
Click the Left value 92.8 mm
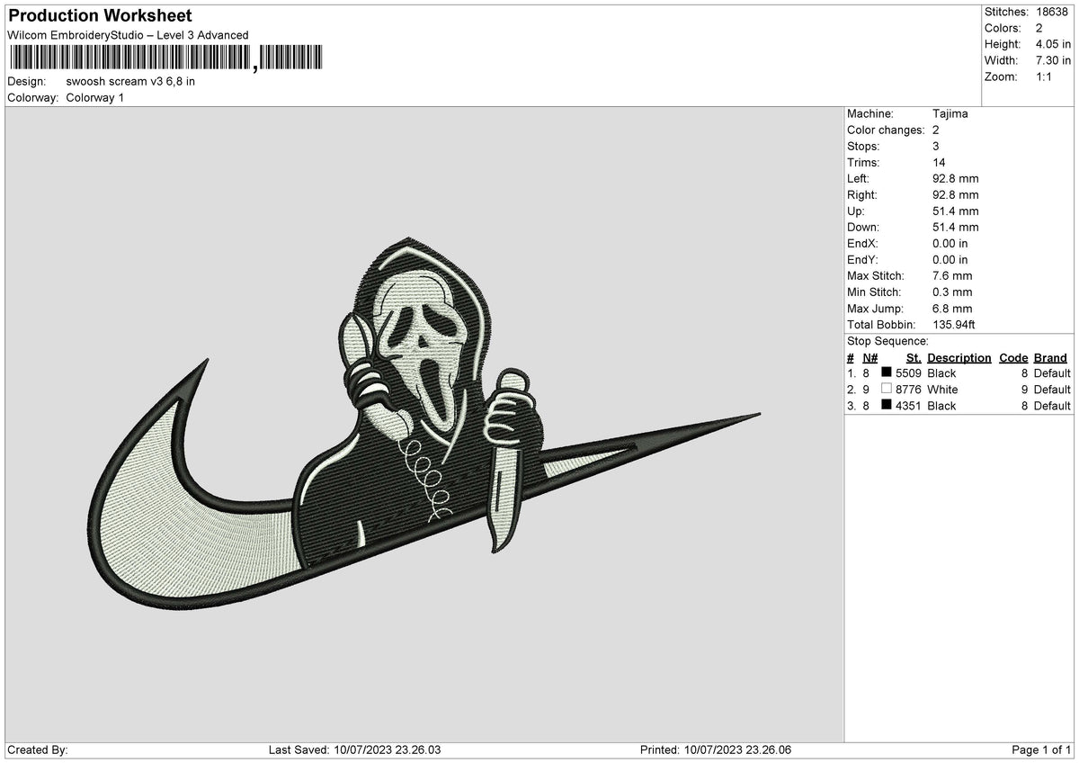click(x=956, y=179)
